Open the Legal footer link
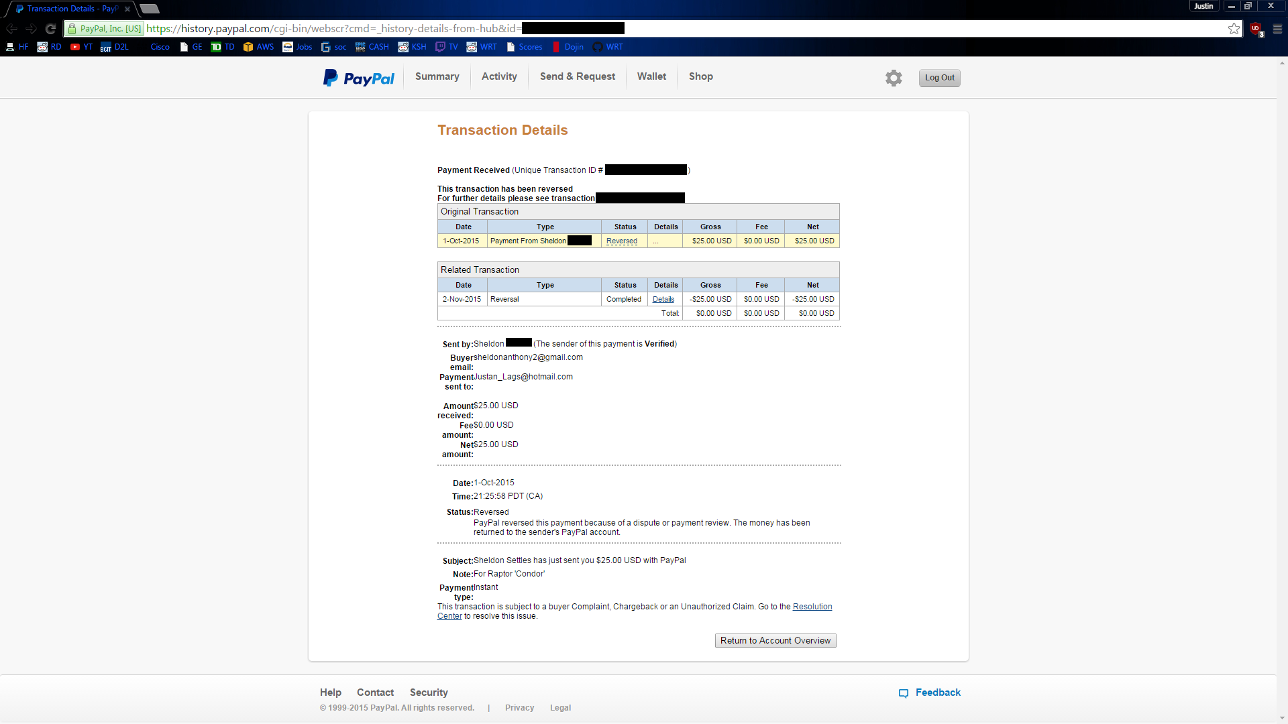The image size is (1288, 724). pyautogui.click(x=560, y=708)
